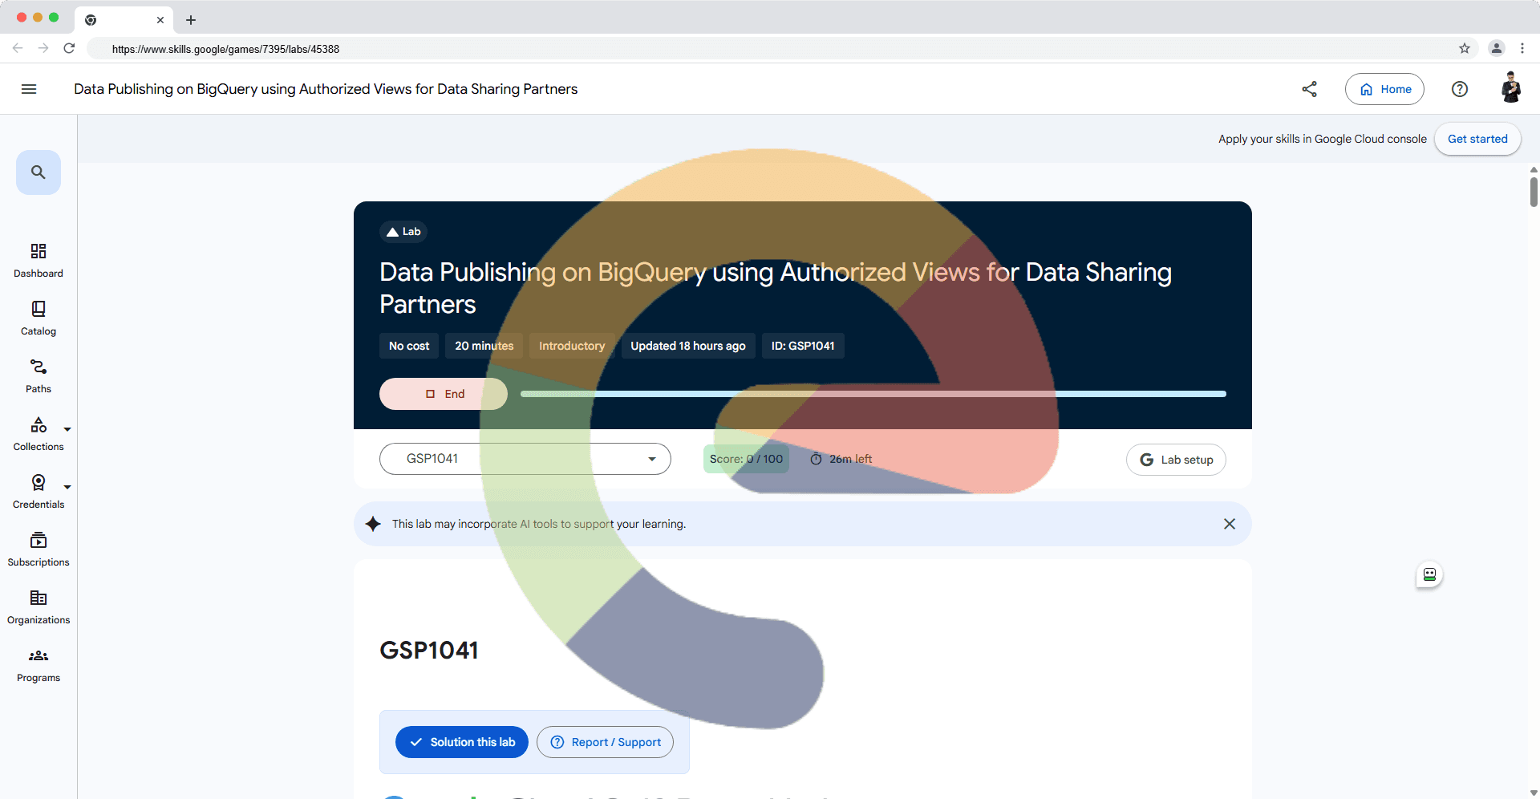Click the 'No cost' tag

click(409, 346)
